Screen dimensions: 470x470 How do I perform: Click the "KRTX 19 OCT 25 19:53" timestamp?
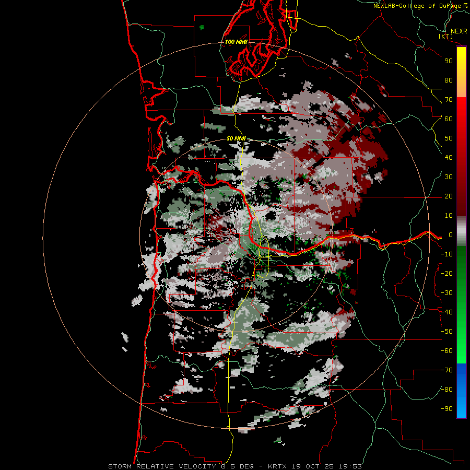(x=315, y=466)
